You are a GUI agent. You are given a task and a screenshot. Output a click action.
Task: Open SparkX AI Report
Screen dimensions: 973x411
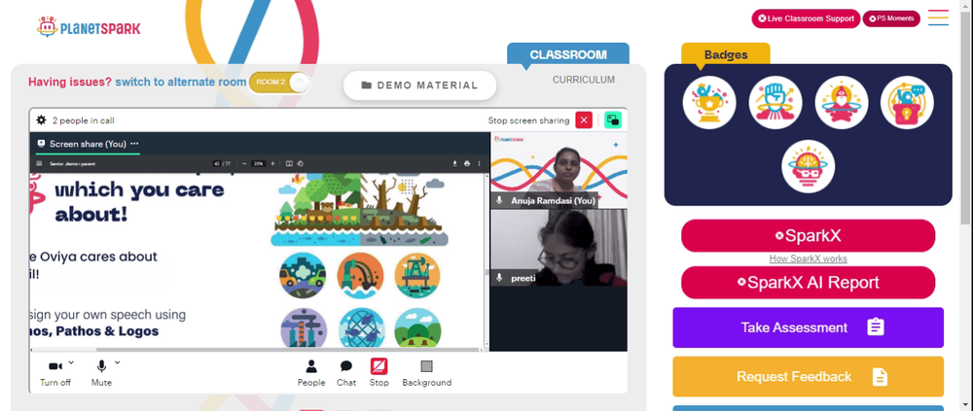(808, 283)
